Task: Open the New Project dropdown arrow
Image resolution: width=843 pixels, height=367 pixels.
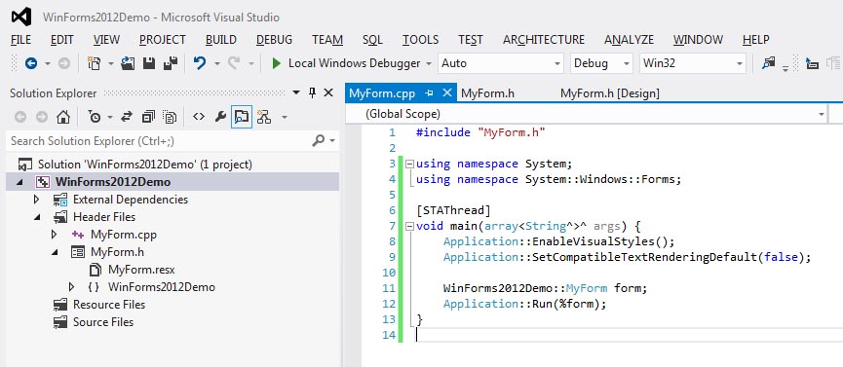Action: pyautogui.click(x=111, y=63)
